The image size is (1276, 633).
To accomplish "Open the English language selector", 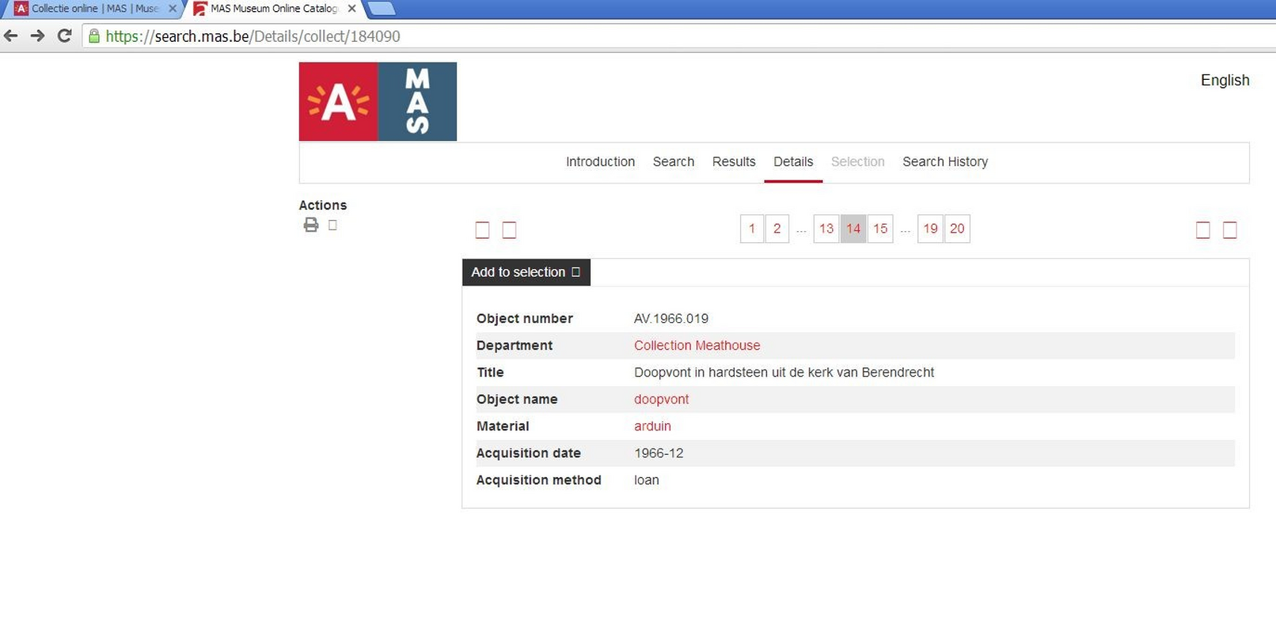I will coord(1224,80).
